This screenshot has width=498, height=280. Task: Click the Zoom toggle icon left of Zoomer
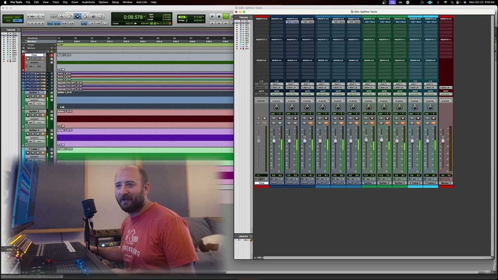click(x=54, y=16)
